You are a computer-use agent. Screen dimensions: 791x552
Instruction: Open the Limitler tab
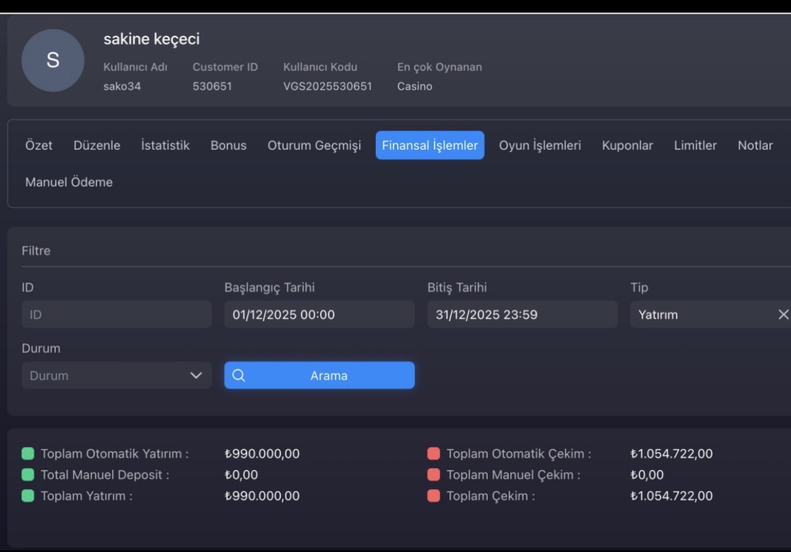pos(695,145)
